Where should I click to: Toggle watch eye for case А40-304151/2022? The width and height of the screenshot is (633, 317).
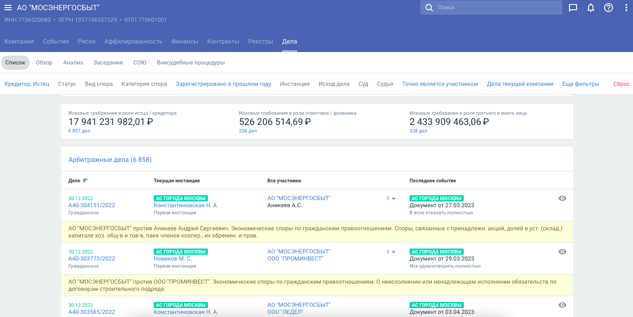click(562, 198)
